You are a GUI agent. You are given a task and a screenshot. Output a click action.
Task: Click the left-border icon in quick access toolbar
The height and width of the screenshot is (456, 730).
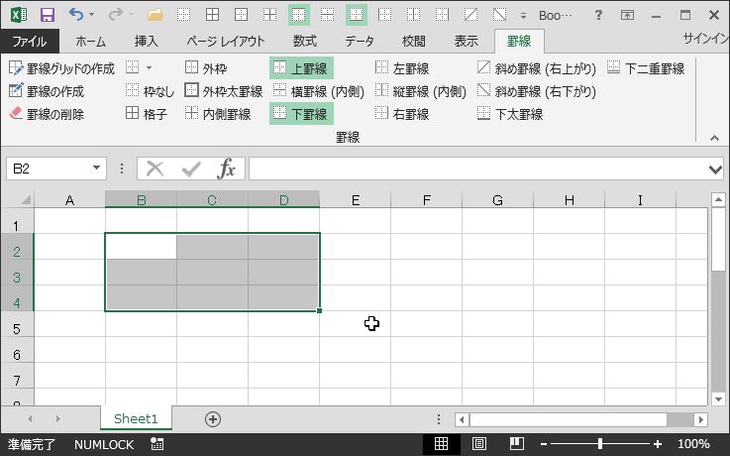tap(385, 15)
